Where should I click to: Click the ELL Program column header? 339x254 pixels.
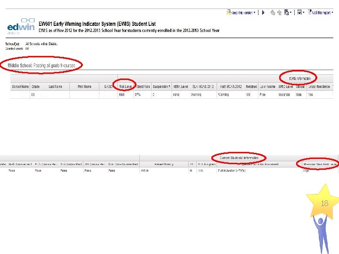[207, 164]
